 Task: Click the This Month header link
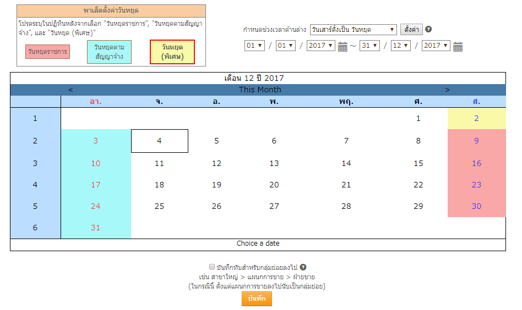click(260, 90)
